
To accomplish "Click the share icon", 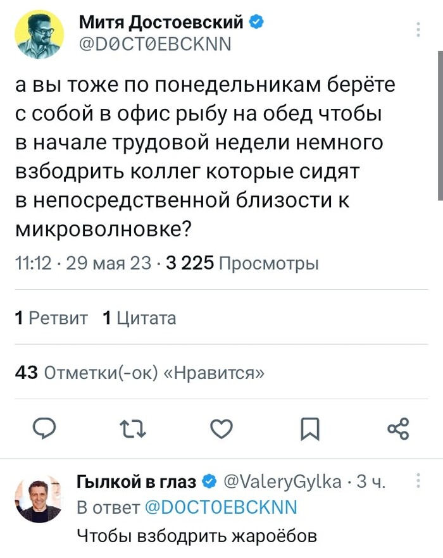I will click(x=397, y=430).
